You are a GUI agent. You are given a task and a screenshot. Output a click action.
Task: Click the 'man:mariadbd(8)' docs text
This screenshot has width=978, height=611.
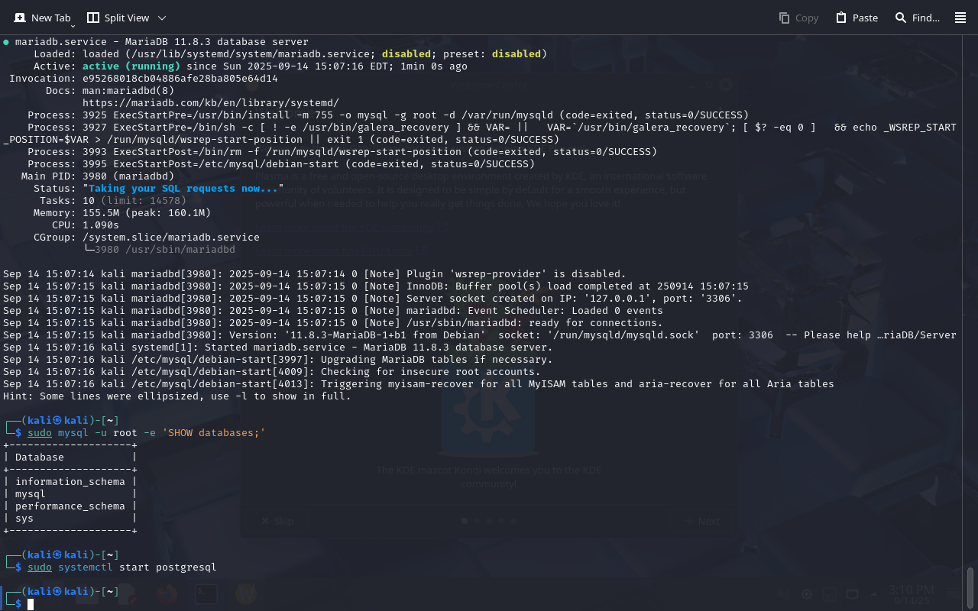[x=128, y=90]
